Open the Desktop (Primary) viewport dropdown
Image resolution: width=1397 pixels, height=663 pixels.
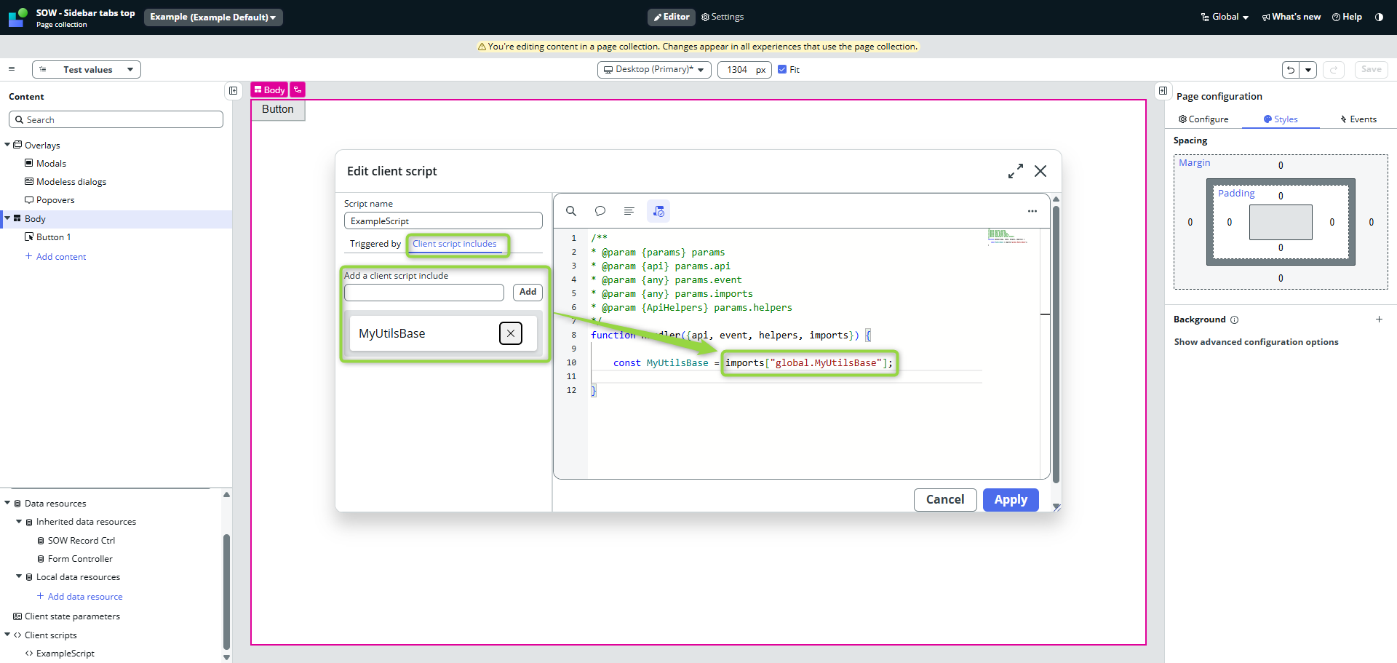tap(653, 70)
